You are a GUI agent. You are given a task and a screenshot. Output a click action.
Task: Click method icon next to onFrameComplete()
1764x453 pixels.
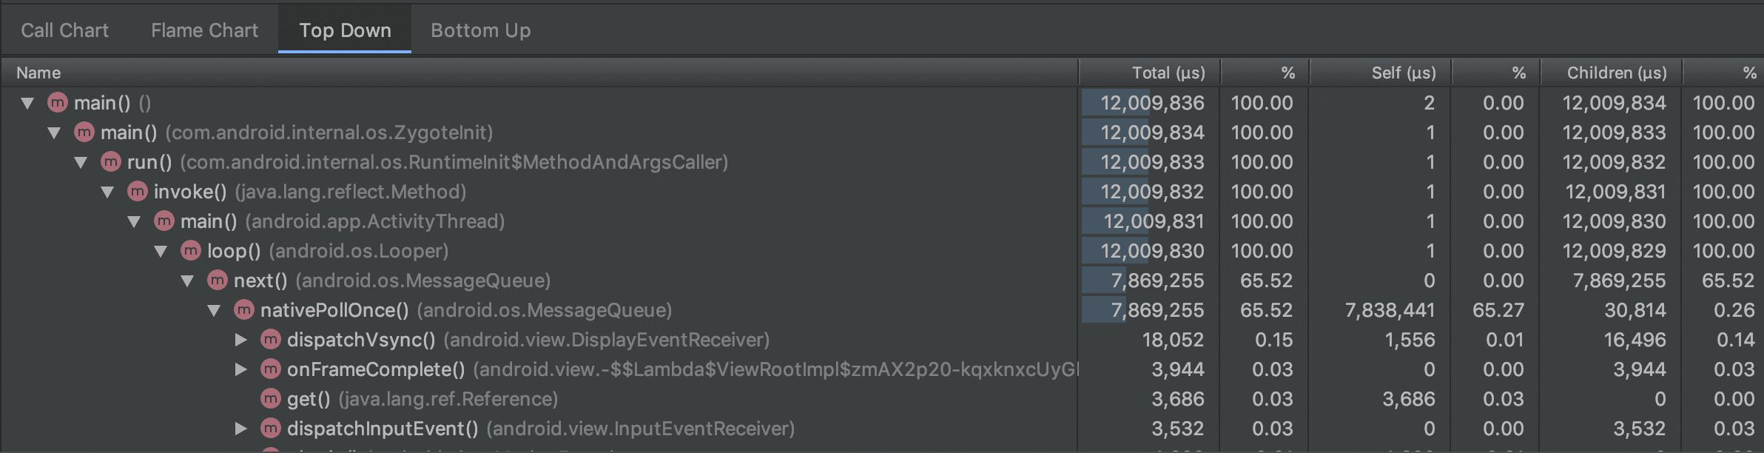point(271,369)
